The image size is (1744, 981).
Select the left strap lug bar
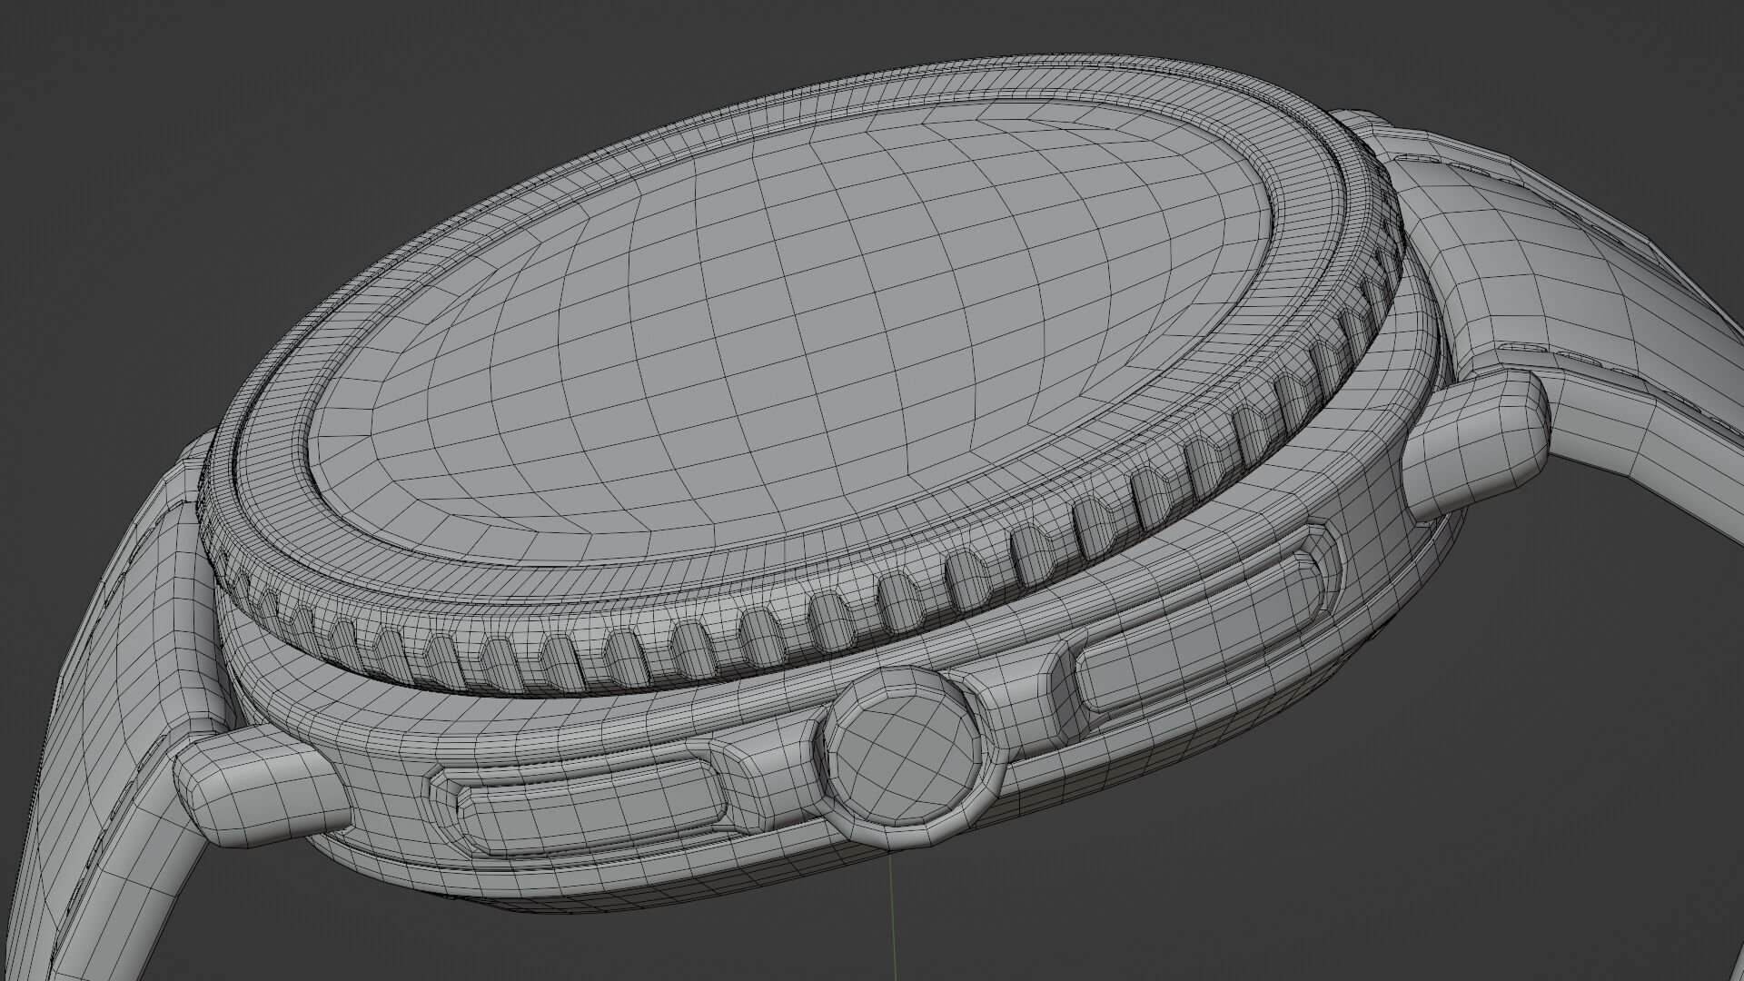pos(260,787)
